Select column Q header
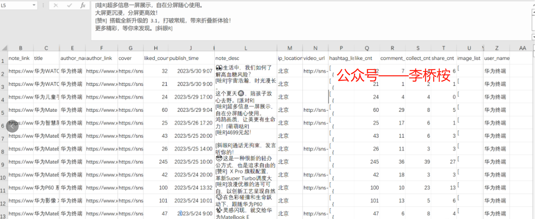This screenshot has width=535, height=219. coord(367,48)
